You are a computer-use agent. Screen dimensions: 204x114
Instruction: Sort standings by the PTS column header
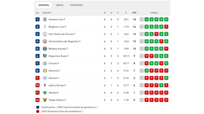pos(134,13)
